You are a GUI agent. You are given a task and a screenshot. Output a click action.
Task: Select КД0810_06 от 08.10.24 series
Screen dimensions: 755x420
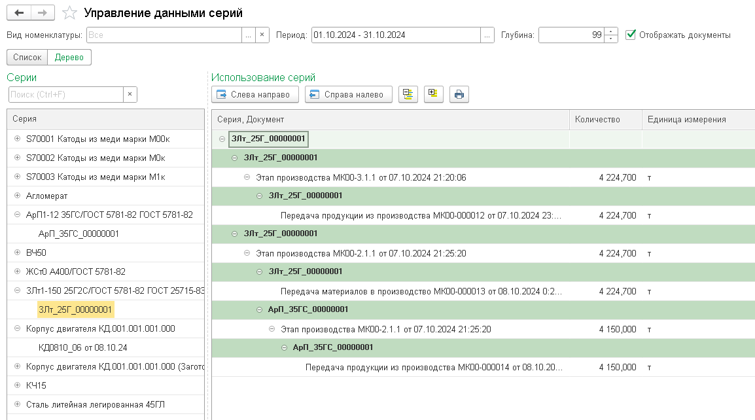point(83,347)
